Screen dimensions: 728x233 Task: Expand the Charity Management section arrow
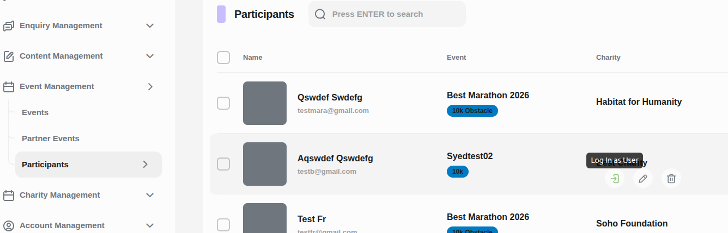150,195
